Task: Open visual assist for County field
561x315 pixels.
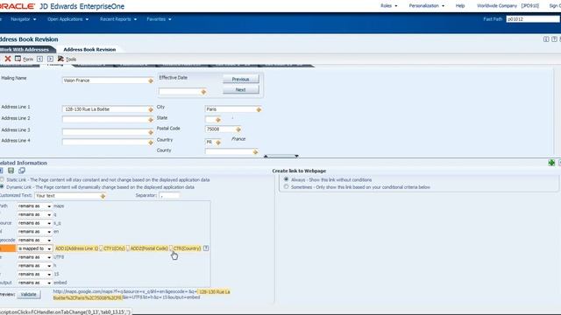Action: 255,152
